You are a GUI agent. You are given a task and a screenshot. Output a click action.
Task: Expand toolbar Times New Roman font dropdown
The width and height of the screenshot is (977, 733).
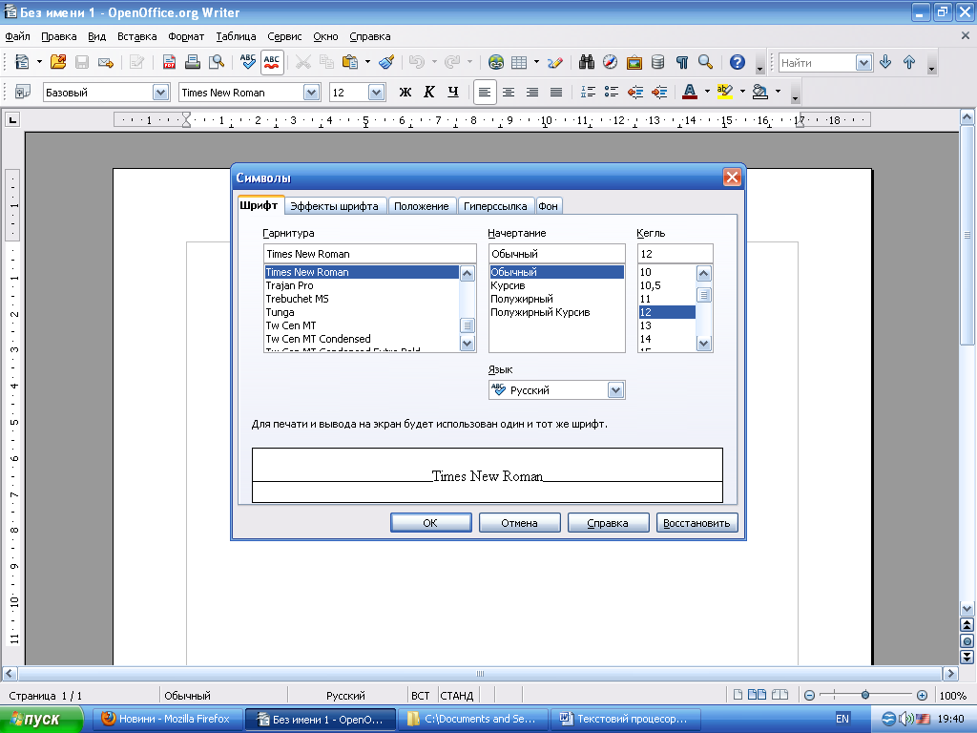point(312,93)
